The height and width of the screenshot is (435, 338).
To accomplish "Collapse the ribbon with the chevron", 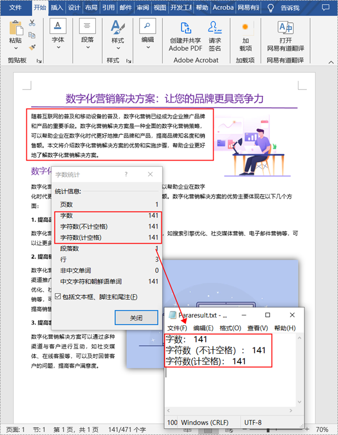I will coord(331,62).
